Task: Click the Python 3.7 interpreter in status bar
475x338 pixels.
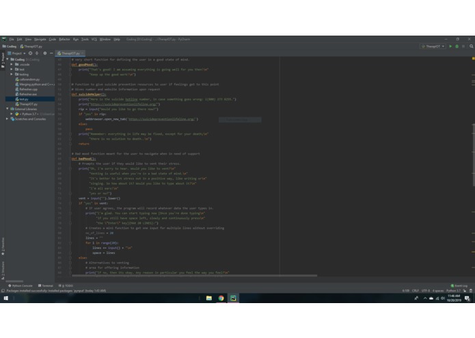Action: click(x=453, y=291)
